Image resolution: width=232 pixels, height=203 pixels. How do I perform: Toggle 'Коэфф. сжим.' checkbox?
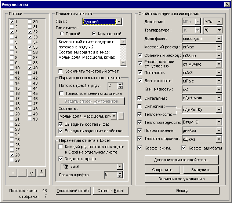pos(139,148)
